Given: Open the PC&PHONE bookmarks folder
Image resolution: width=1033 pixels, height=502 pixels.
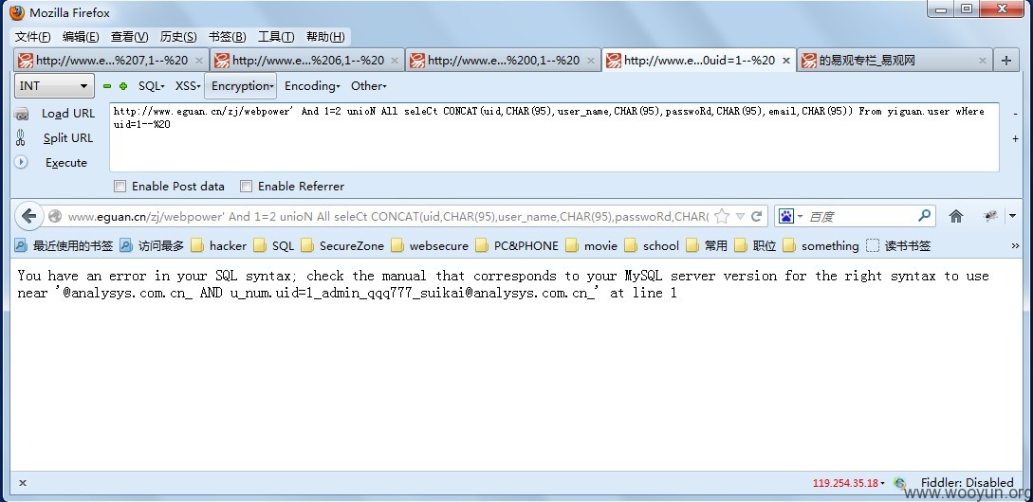Looking at the screenshot, I should tap(516, 246).
